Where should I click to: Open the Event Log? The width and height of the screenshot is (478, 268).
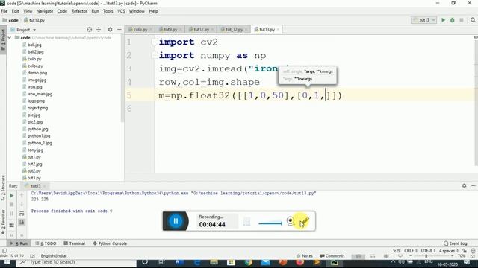pos(456,243)
